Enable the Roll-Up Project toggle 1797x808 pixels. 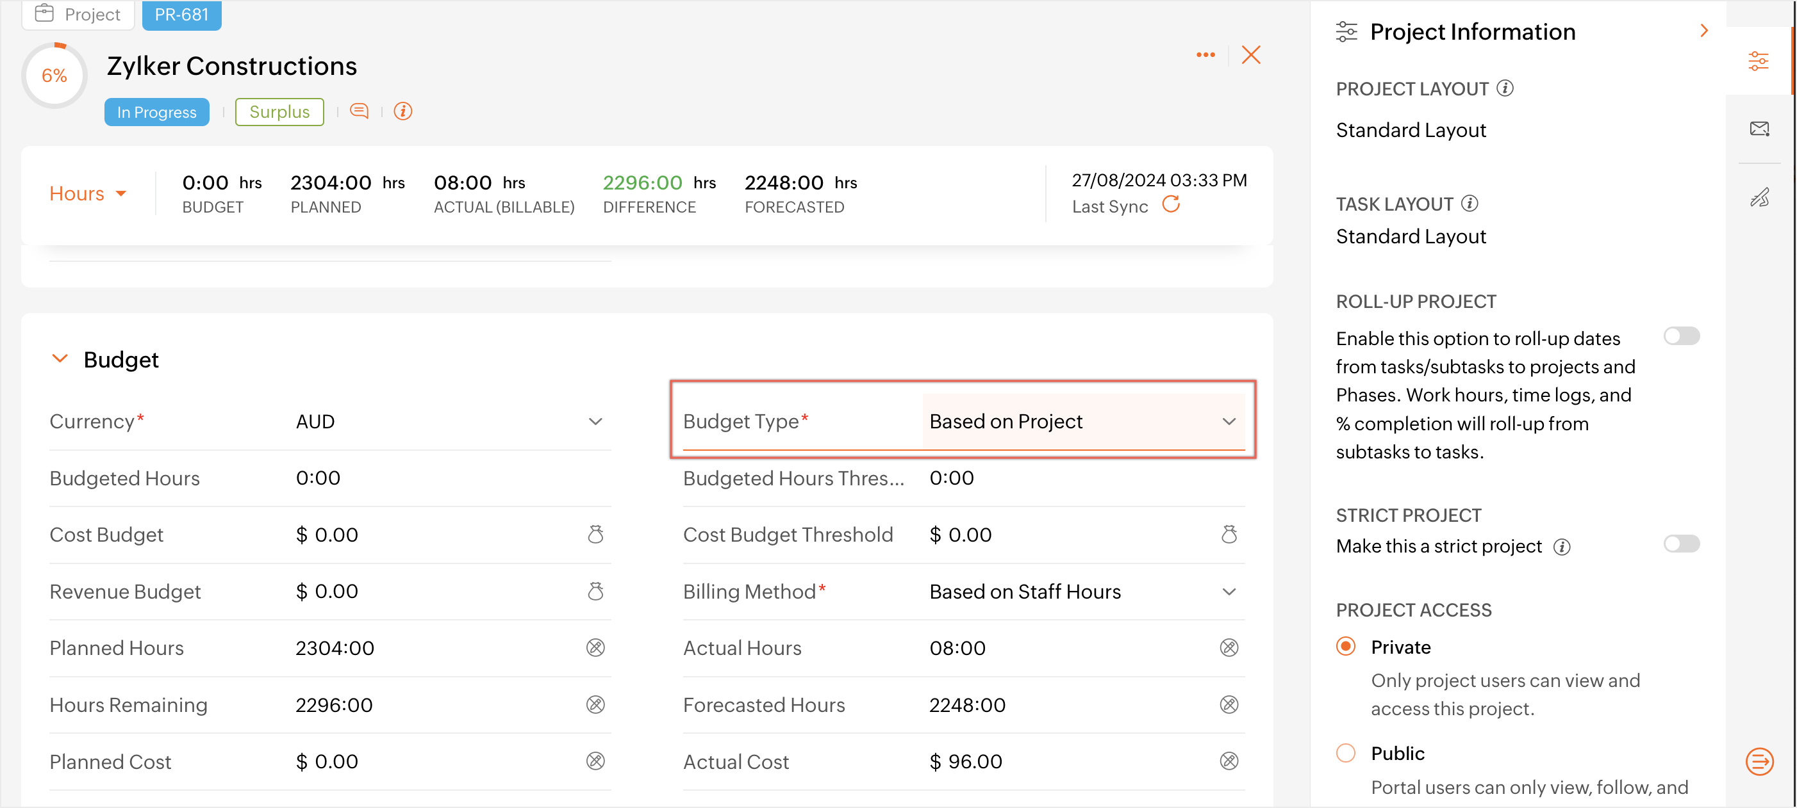(x=1680, y=337)
